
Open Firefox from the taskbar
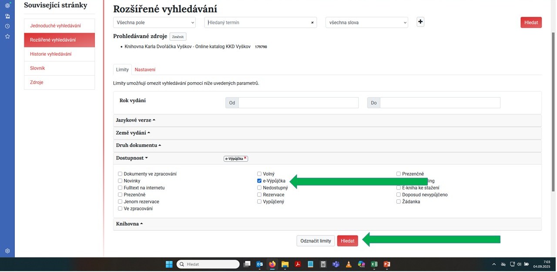pyautogui.click(x=272, y=264)
